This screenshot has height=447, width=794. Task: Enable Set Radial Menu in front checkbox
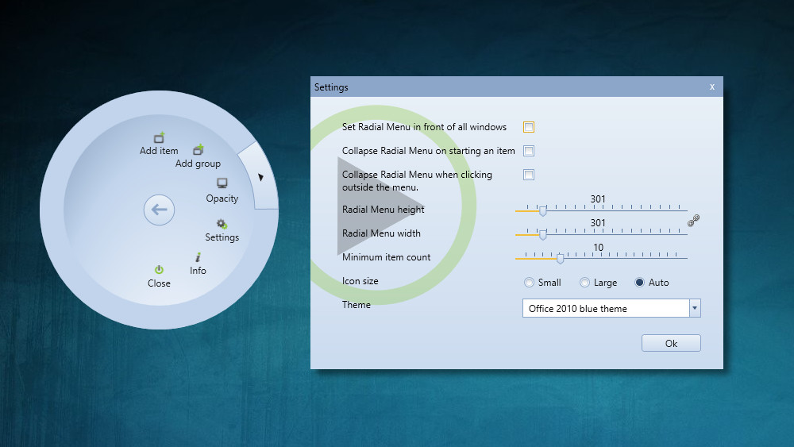click(x=529, y=127)
